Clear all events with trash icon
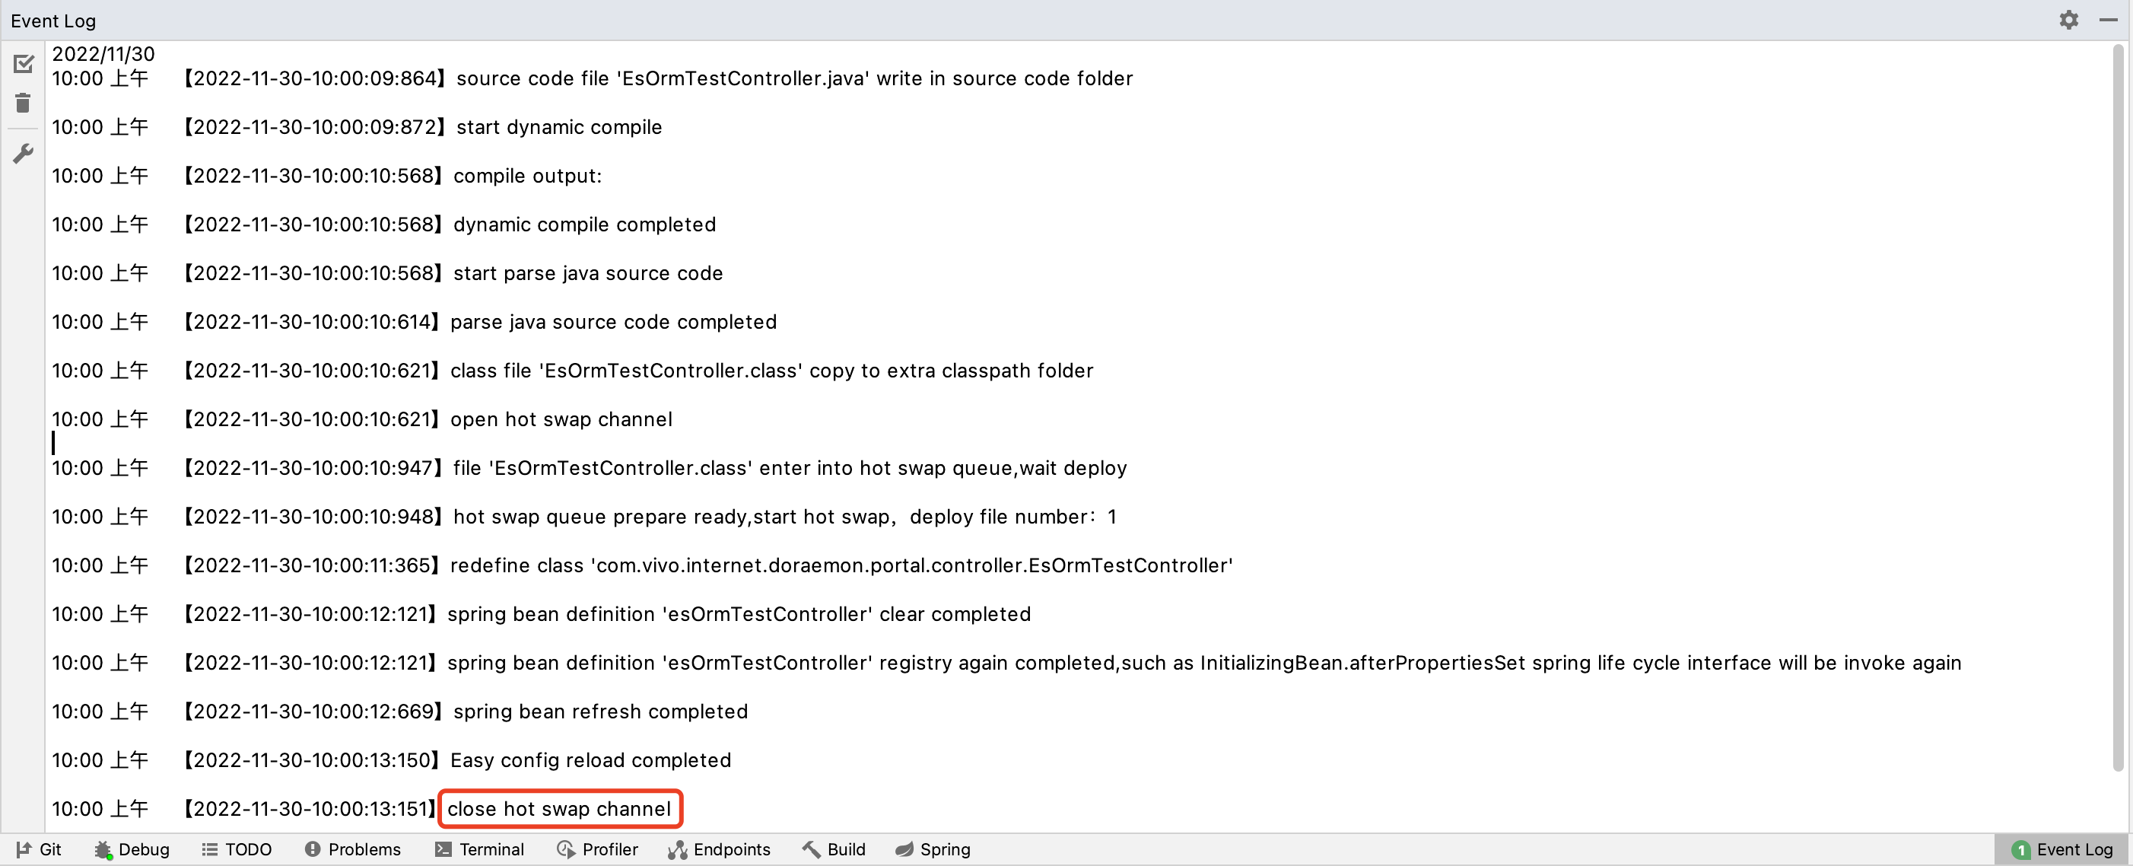2133x866 pixels. [x=23, y=103]
